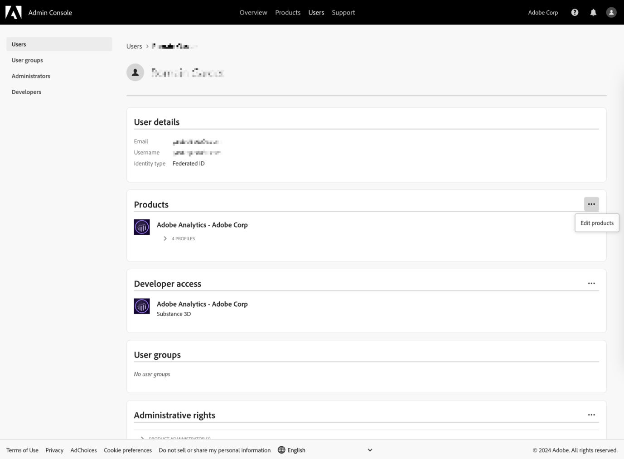This screenshot has width=624, height=459.
Task: Open the Support tab
Action: tap(343, 12)
